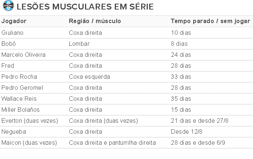Click the '21 dias e desde 27/8' cell

click(199, 121)
